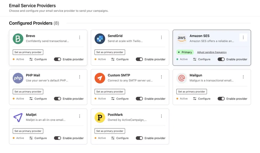Viewport: 260px width, 153px height.
Task: Click the 'Mailgun' provider name
Action: coord(196,75)
